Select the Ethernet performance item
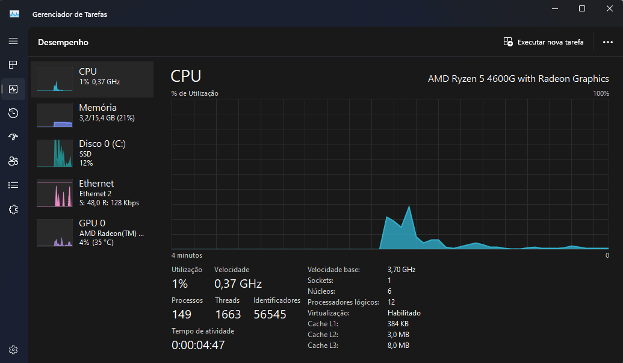The width and height of the screenshot is (623, 363). 92,193
